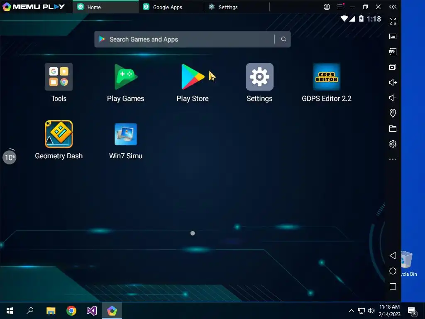Open Visual Studio from taskbar
This screenshot has width=425, height=319.
pyautogui.click(x=92, y=311)
